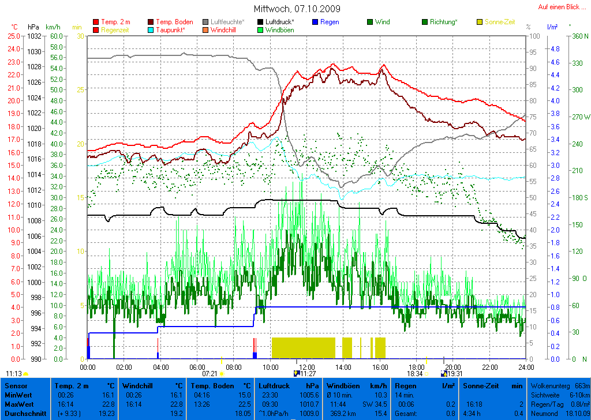Click the orange Windchill legend square

(205, 30)
